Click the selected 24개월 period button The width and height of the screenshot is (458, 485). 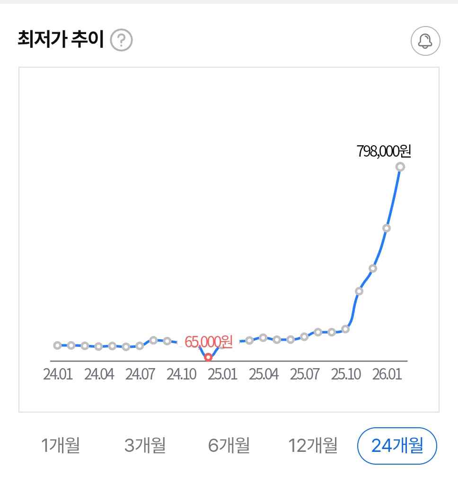[397, 445]
